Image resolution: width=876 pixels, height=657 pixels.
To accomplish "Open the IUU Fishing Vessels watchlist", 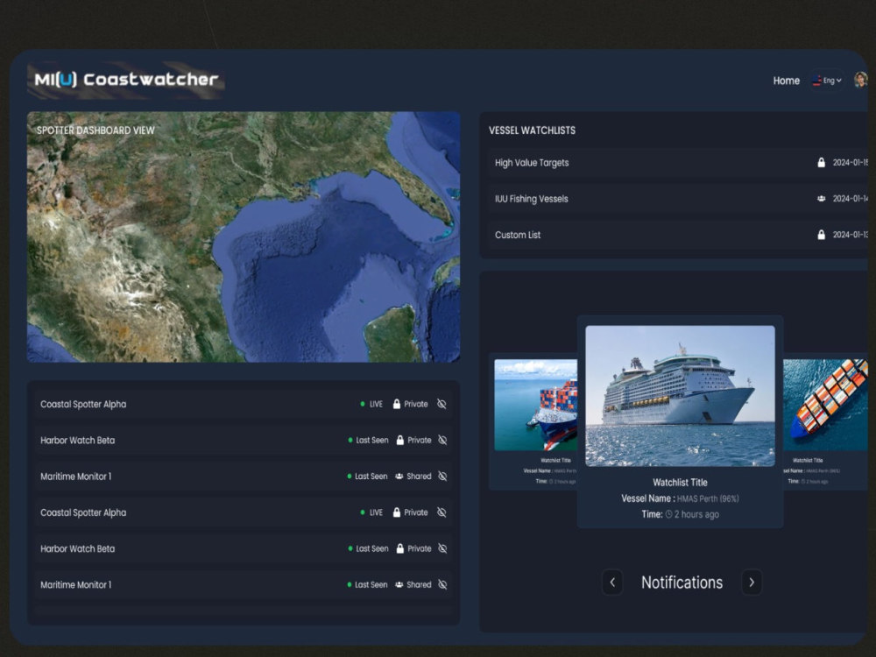I will tap(677, 199).
